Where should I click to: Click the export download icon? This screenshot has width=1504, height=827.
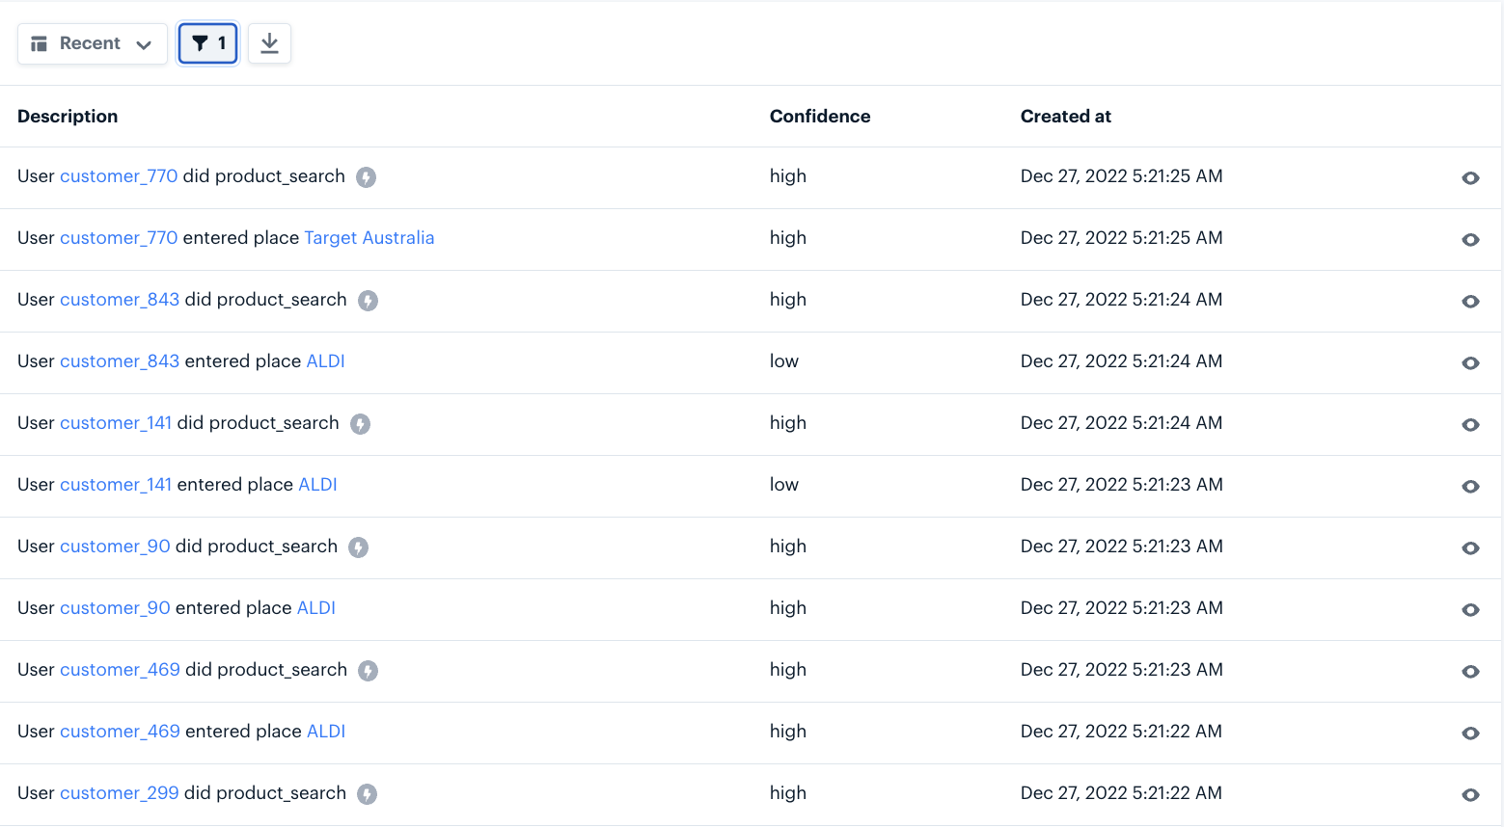coord(269,43)
